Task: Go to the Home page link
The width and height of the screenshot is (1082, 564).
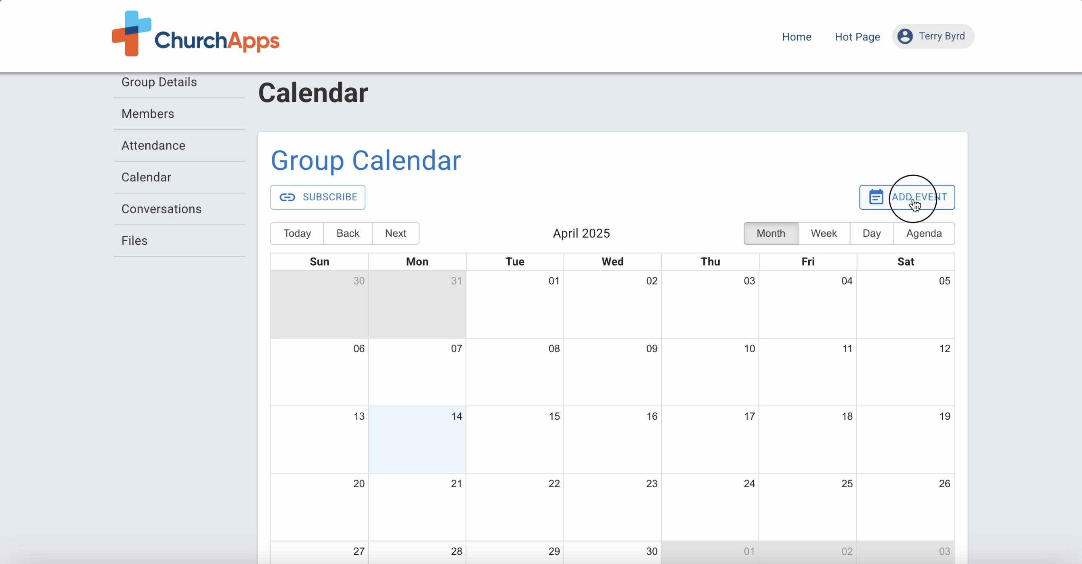Action: (797, 37)
